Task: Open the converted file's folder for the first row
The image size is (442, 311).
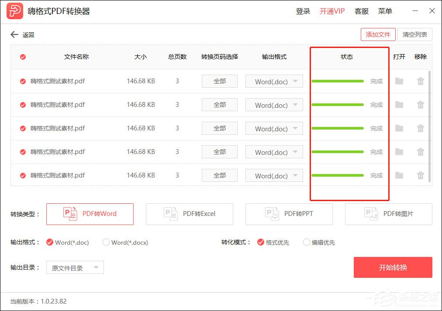Action: pos(399,81)
